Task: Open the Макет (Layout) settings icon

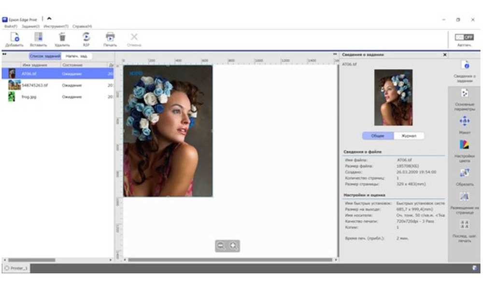Action: pyautogui.click(x=464, y=121)
